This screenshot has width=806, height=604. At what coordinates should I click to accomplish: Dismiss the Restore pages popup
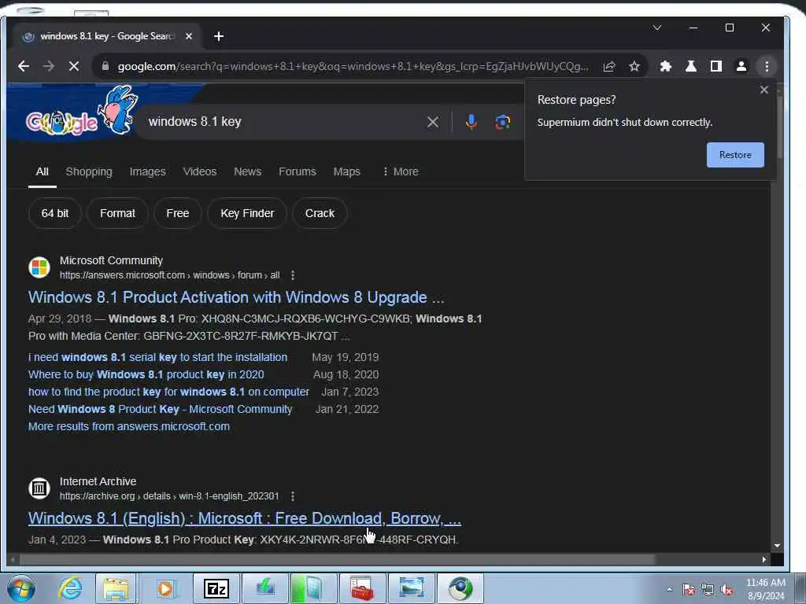click(763, 90)
